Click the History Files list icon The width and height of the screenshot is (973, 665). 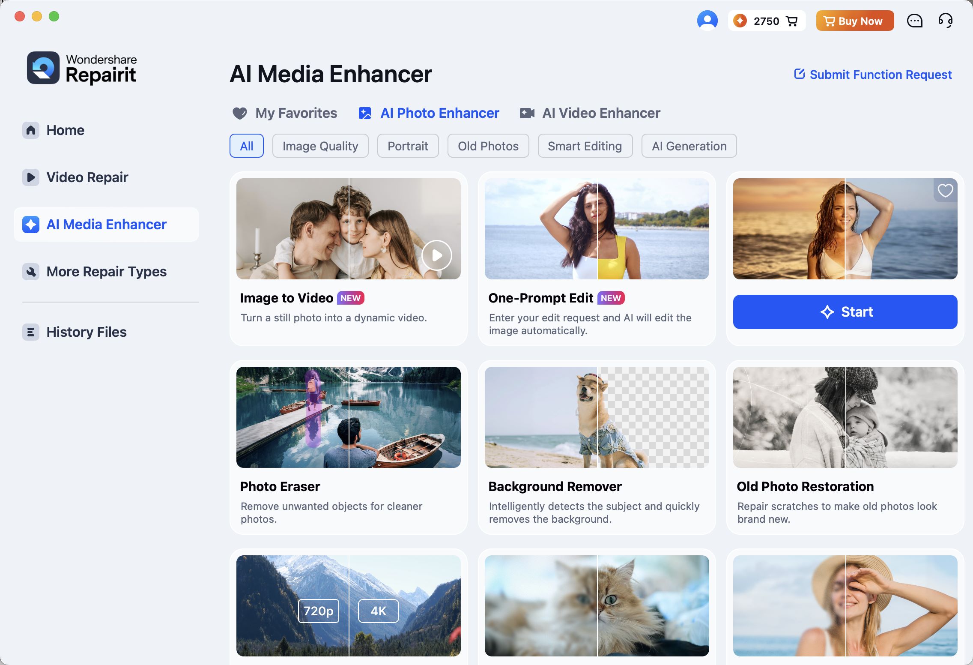(x=31, y=332)
